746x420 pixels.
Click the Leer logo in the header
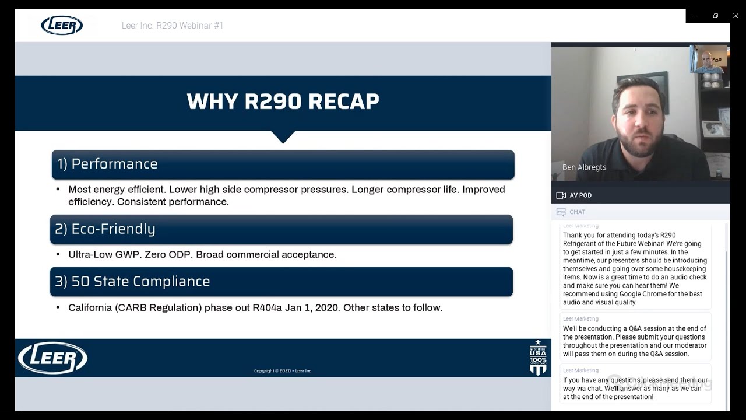coord(62,25)
